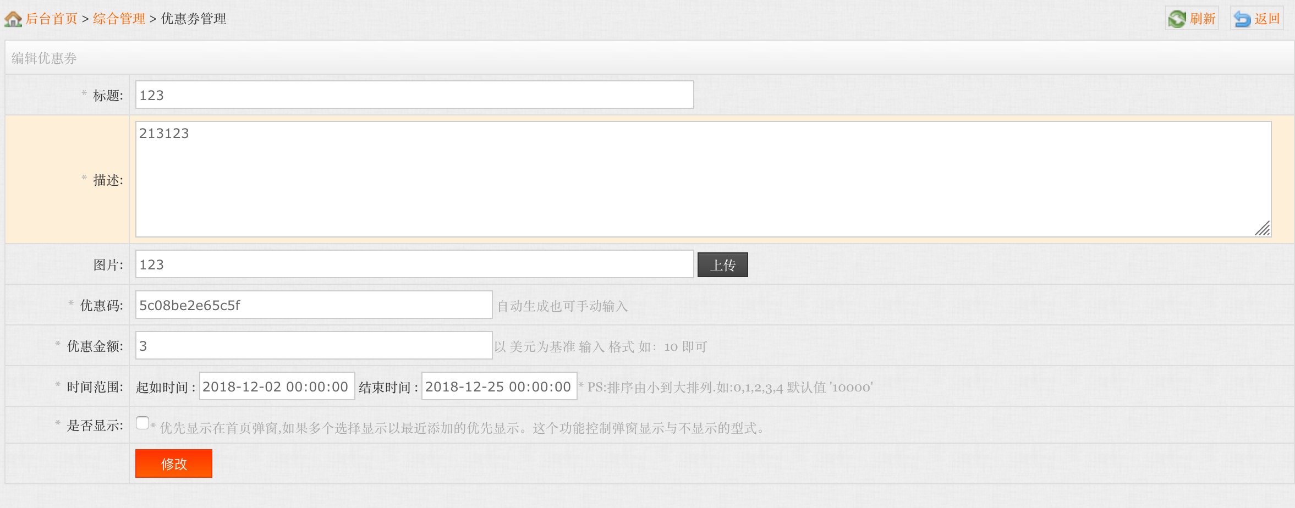Open the 后台首页 breadcrumb link
Screen dimensions: 1295x508
click(x=52, y=19)
